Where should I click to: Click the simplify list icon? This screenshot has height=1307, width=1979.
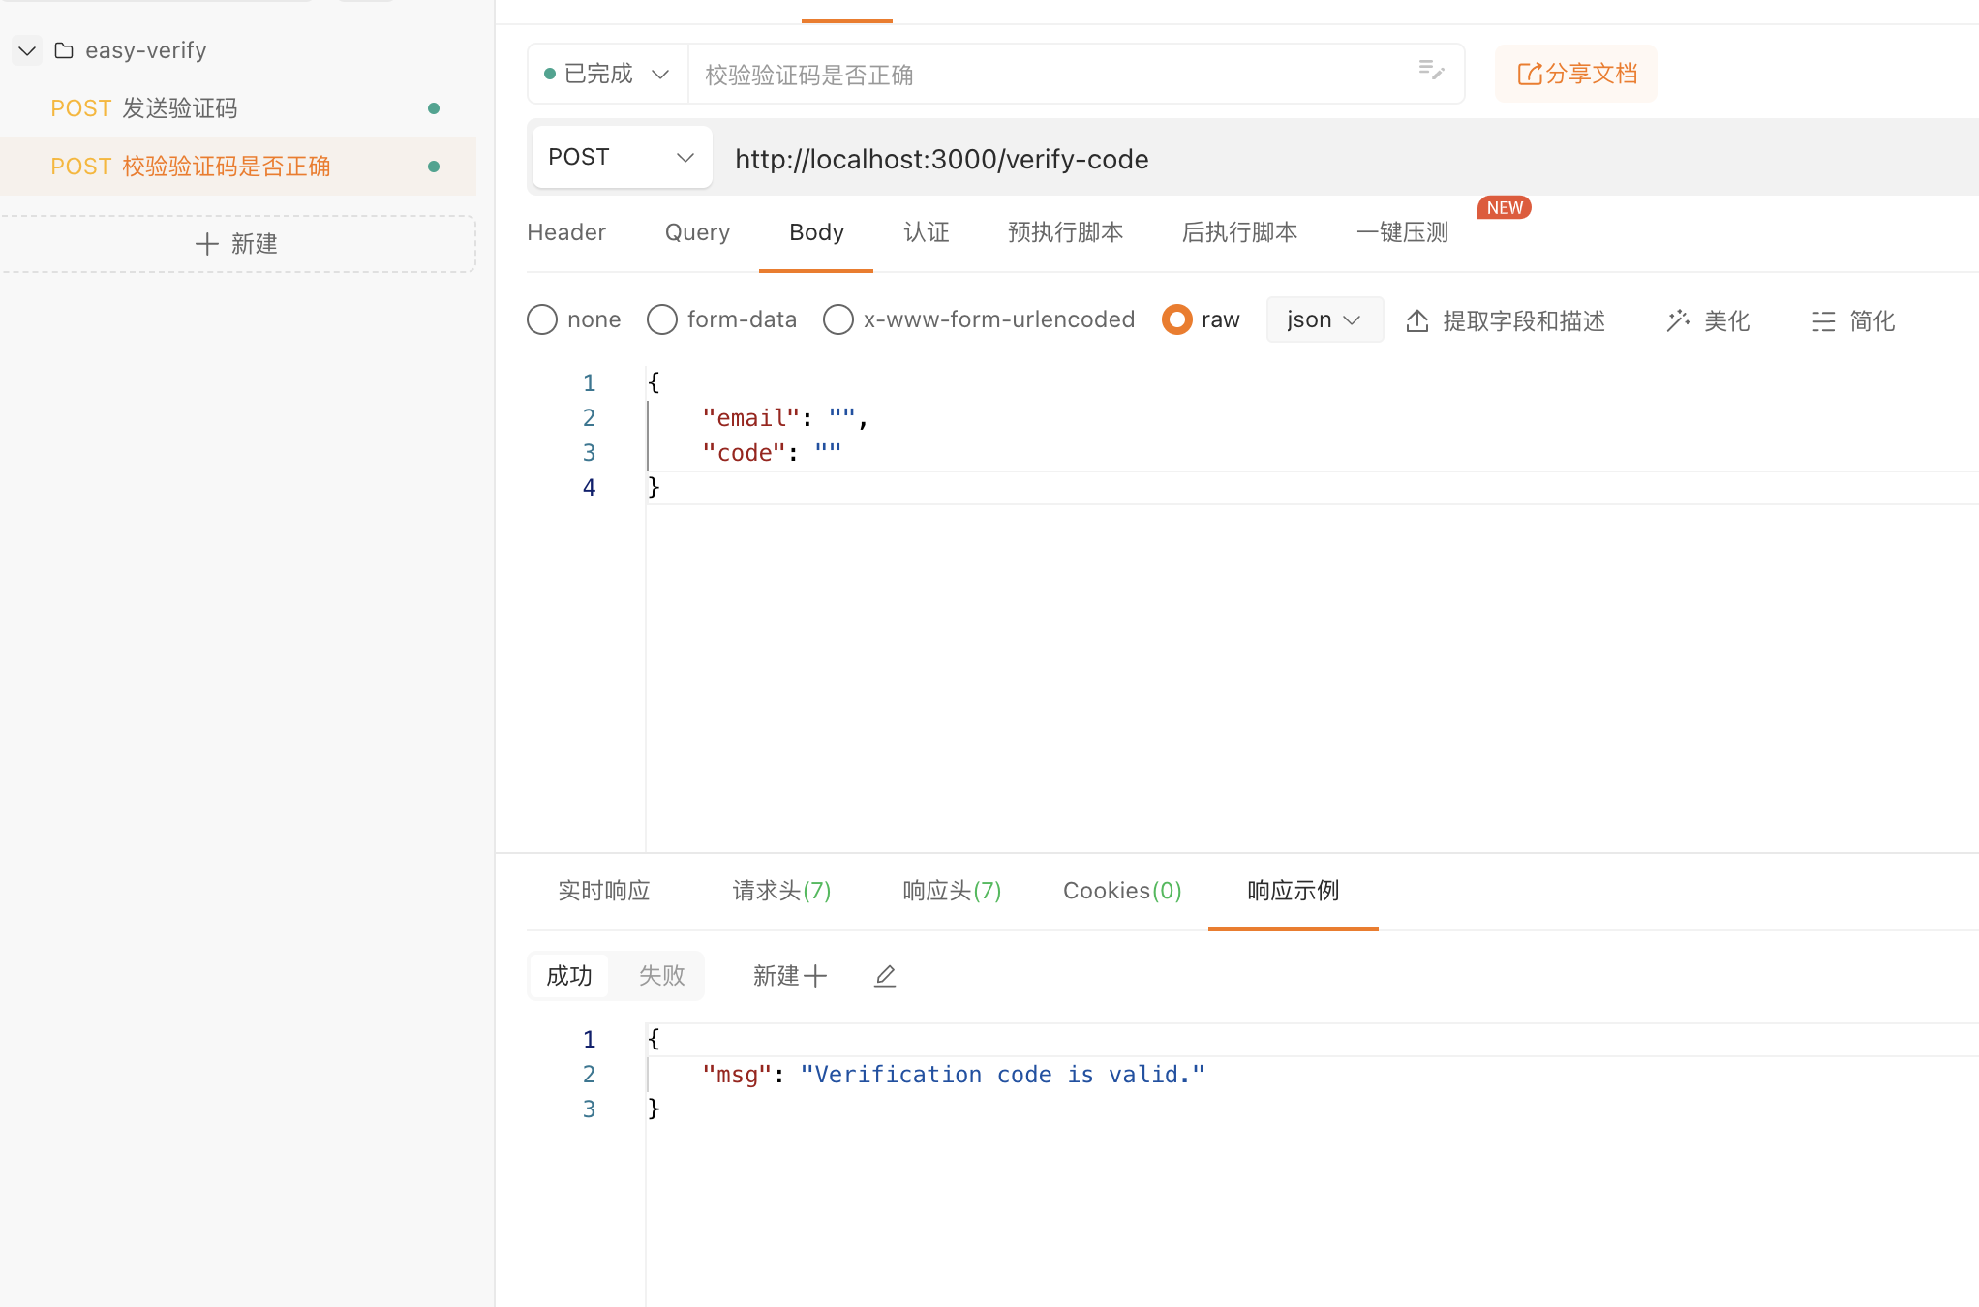coord(1823,320)
